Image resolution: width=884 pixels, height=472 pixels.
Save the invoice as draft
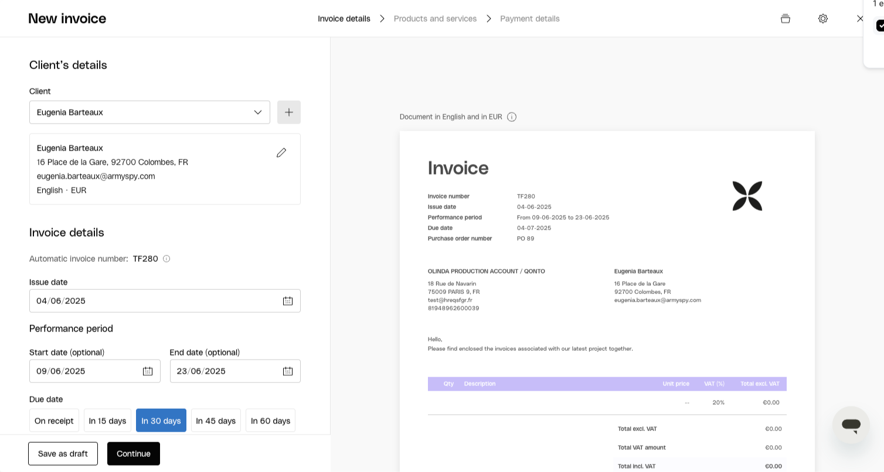[x=63, y=454]
